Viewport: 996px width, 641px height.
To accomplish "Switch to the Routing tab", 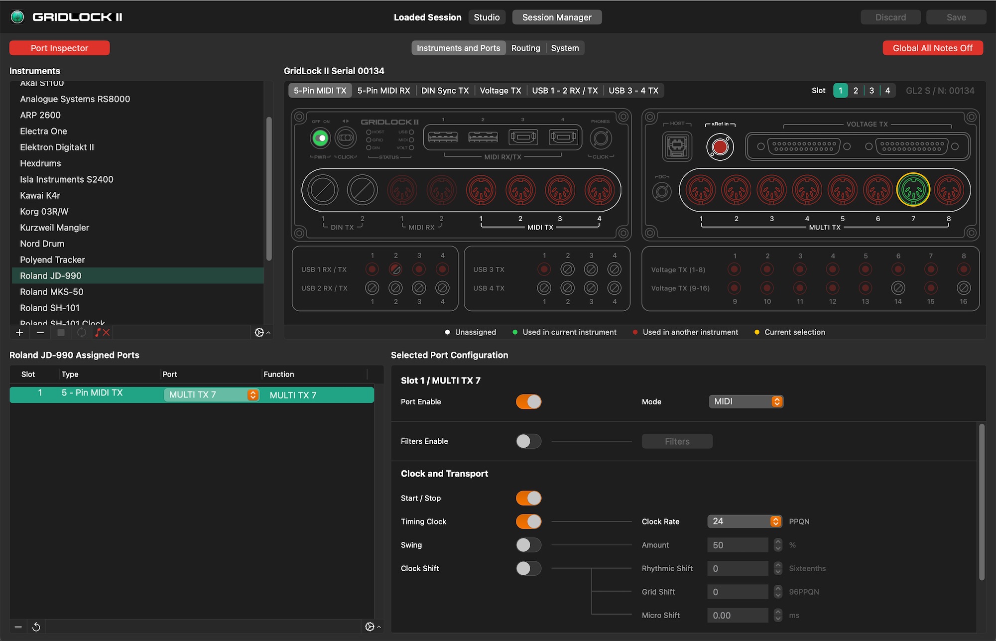I will click(525, 48).
